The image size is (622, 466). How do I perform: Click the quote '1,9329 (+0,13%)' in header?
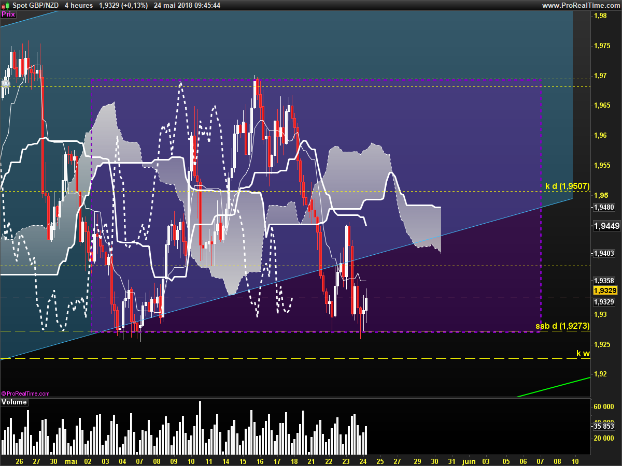[x=123, y=5]
